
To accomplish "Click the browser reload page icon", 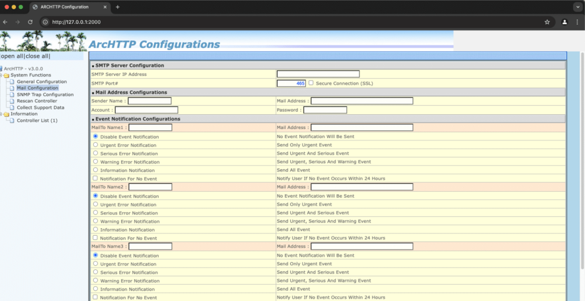I will pos(30,22).
